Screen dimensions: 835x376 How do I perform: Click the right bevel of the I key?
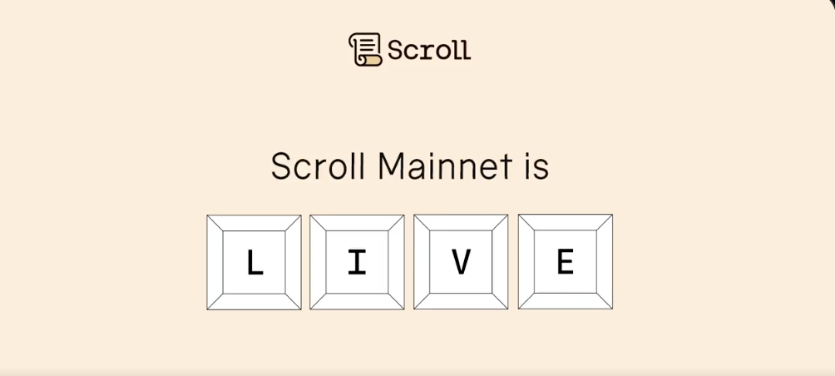point(397,262)
